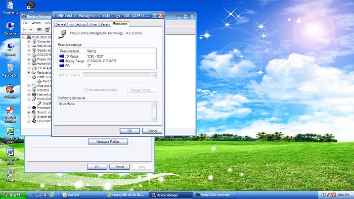The height and width of the screenshot is (199, 354).
Task: Select the Mach3 device tree item
Action: coord(45,81)
